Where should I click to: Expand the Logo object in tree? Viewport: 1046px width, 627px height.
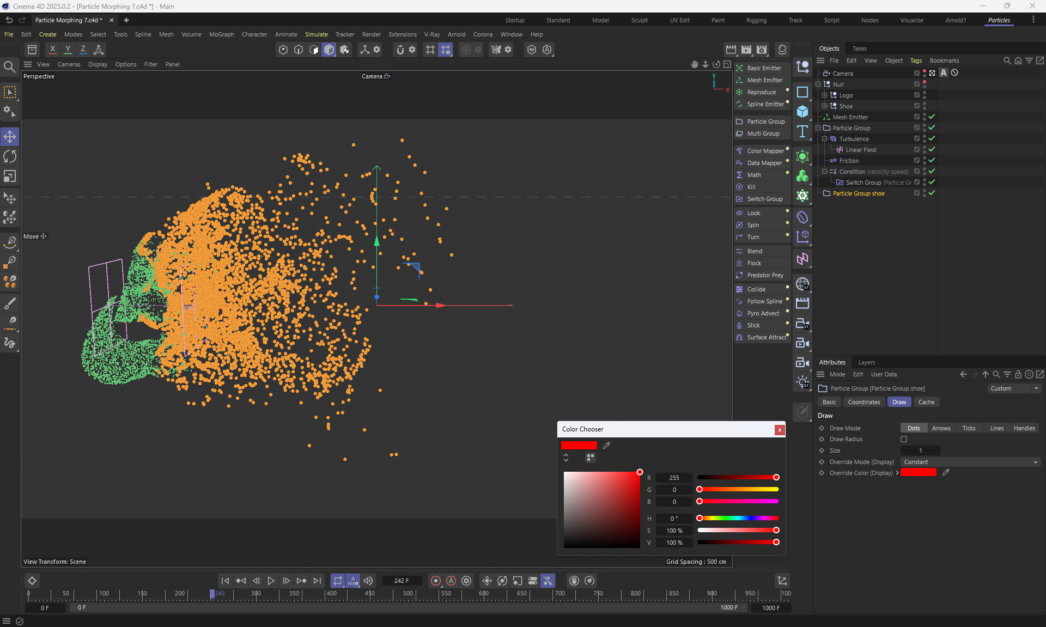coord(824,95)
